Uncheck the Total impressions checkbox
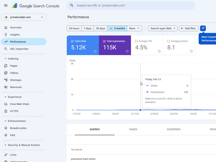Screen dimensions: 216x162 (104, 41)
